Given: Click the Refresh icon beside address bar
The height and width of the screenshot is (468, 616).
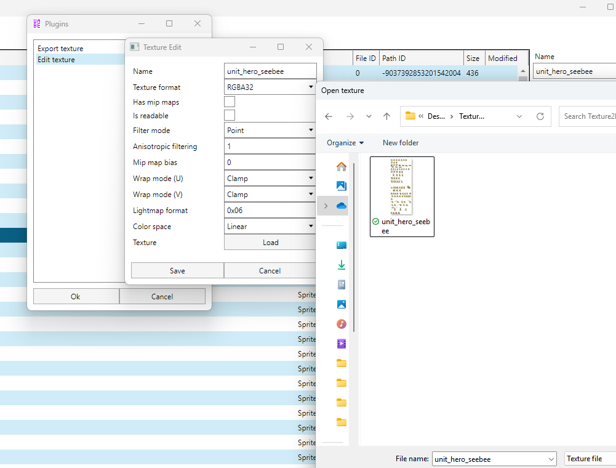Looking at the screenshot, I should click(x=540, y=116).
